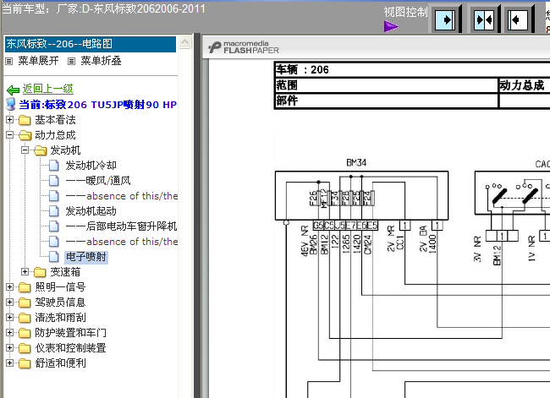Expand the 舒适和便利 tree node
Image resolution: width=550 pixels, height=398 pixels.
pyautogui.click(x=10, y=363)
